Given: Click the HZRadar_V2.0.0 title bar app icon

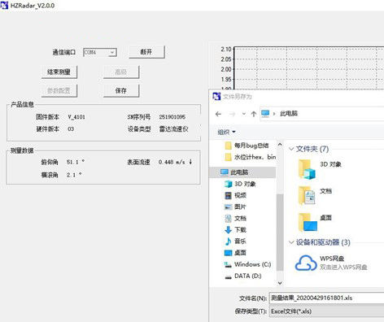Looking at the screenshot, I should point(4,5).
